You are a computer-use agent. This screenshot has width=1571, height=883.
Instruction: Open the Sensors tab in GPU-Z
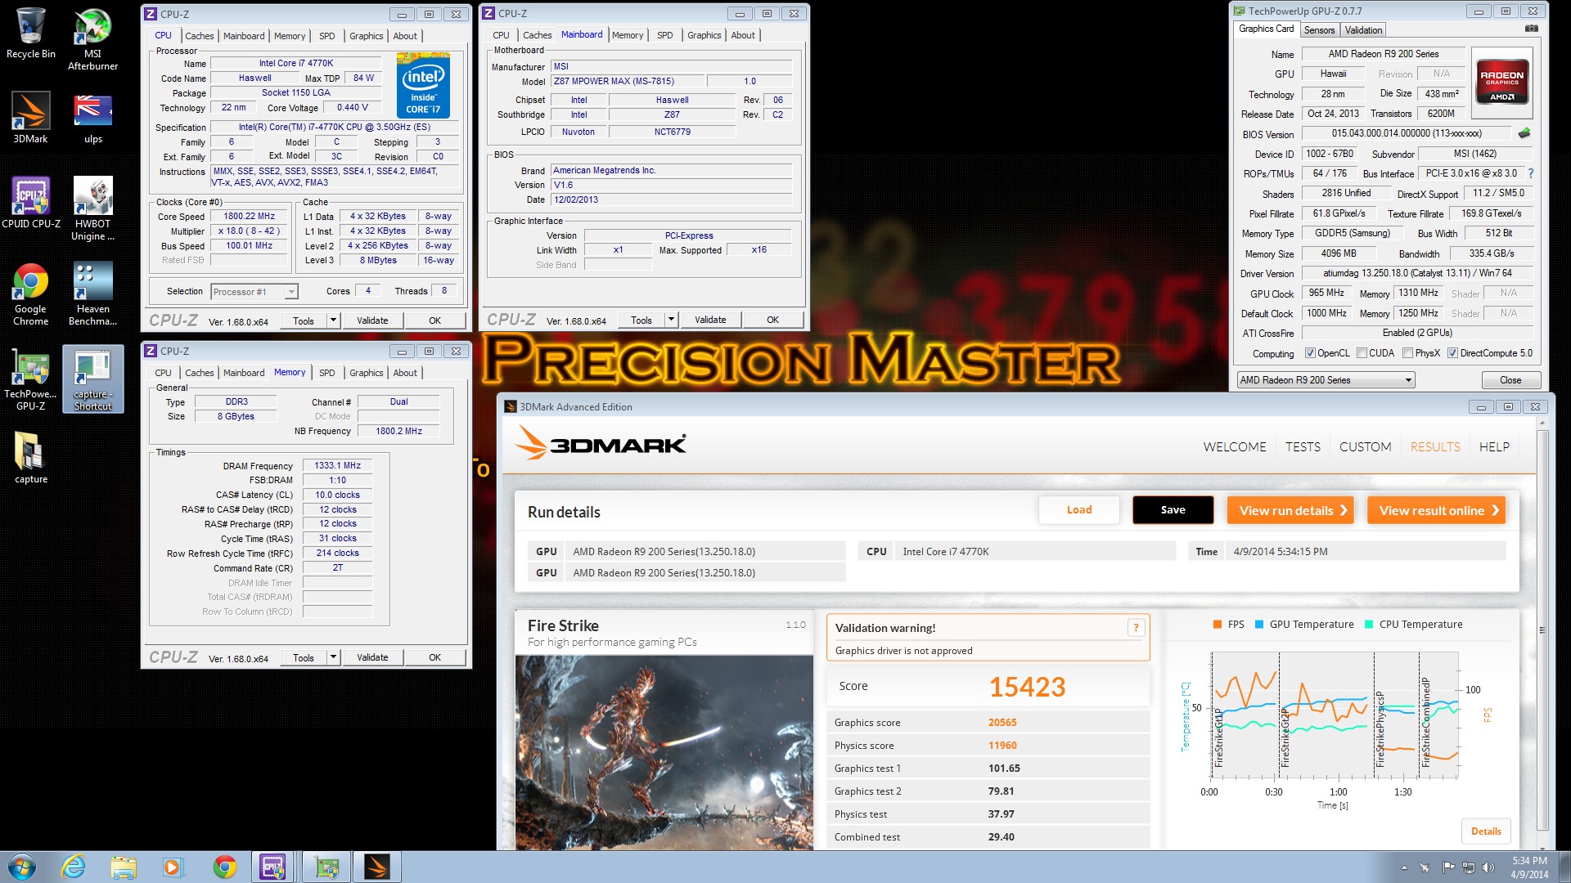1319,30
